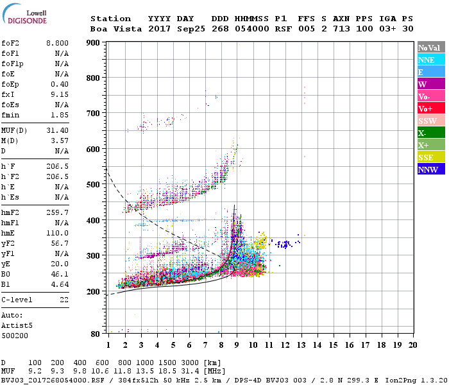Click the RSF program value

pyautogui.click(x=284, y=29)
